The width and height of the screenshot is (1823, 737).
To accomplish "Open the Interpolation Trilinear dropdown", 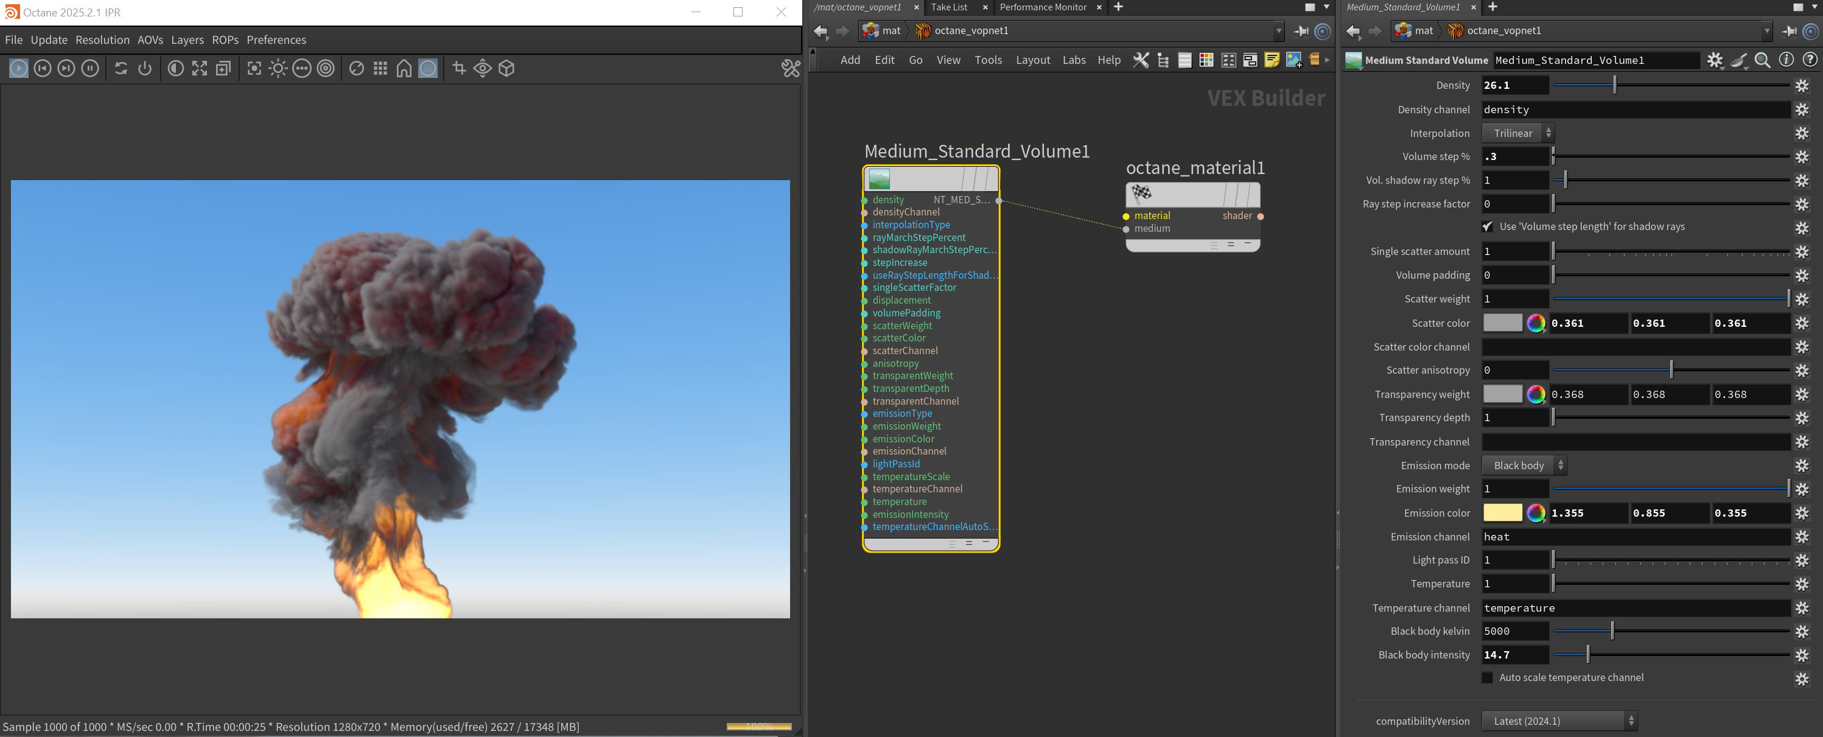I will pos(1518,133).
